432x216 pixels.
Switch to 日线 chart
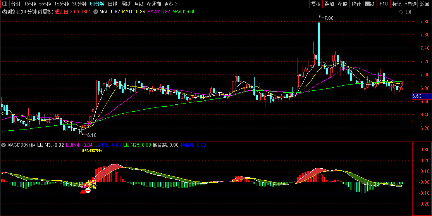[x=112, y=4]
